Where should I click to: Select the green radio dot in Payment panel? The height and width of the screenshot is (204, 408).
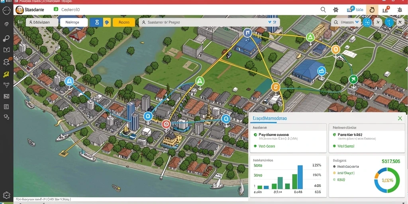tap(255, 135)
